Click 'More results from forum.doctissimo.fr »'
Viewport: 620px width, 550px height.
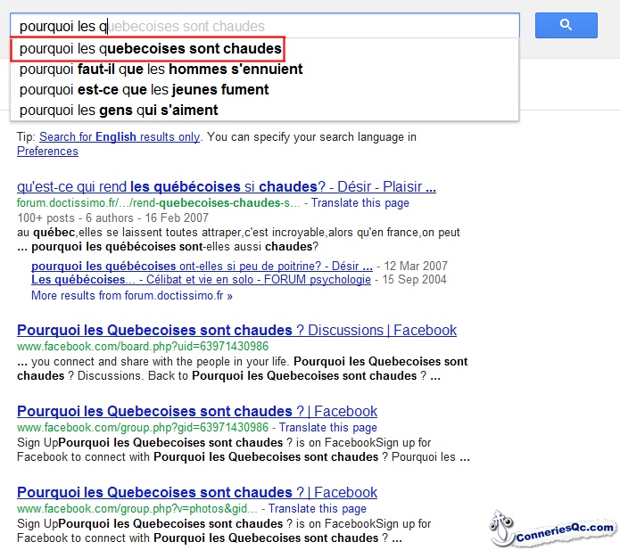point(132,296)
